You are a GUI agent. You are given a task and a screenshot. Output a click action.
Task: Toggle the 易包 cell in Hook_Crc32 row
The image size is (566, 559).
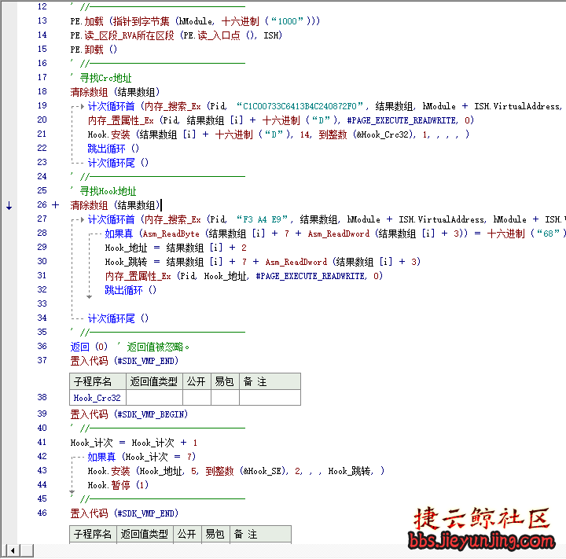225,398
